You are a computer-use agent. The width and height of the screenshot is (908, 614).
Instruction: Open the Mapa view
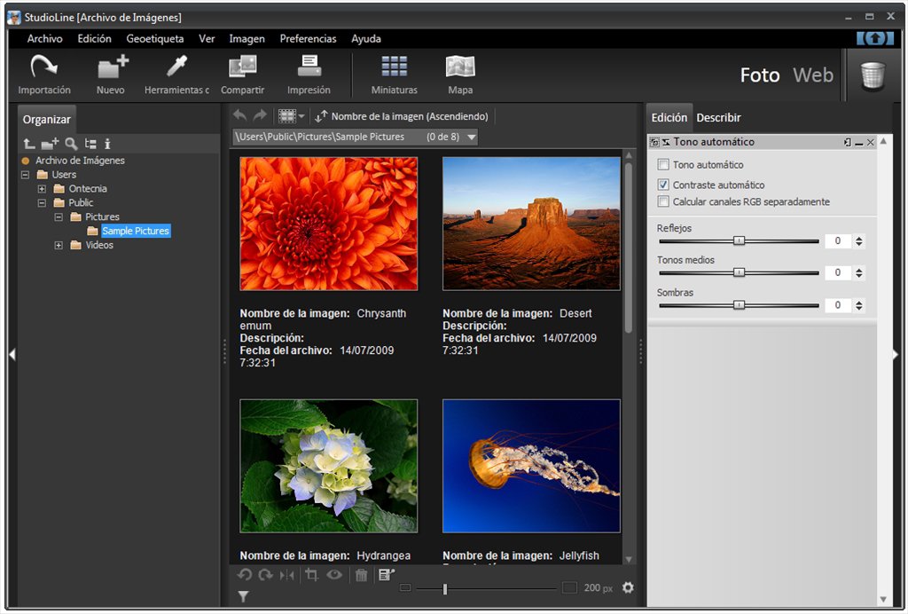click(x=460, y=66)
